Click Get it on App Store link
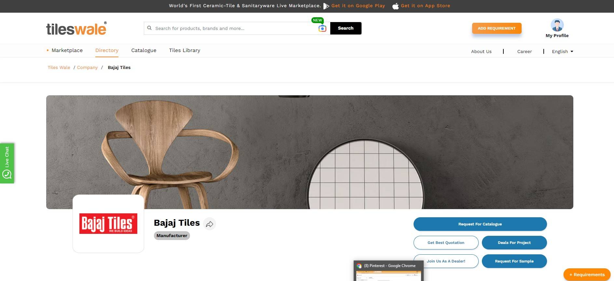Viewport: 614px width, 281px height. (x=425, y=6)
